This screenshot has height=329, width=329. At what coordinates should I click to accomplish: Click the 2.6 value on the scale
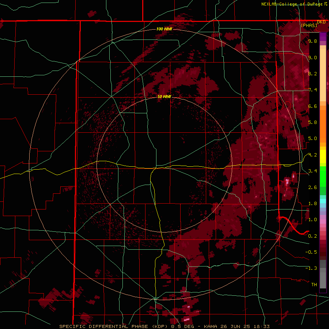(313, 187)
